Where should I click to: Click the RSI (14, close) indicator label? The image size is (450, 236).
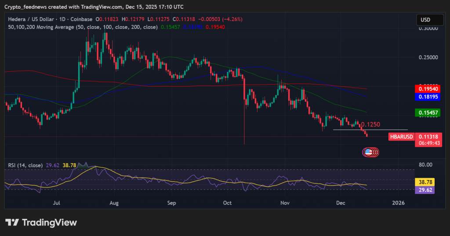tap(25, 166)
